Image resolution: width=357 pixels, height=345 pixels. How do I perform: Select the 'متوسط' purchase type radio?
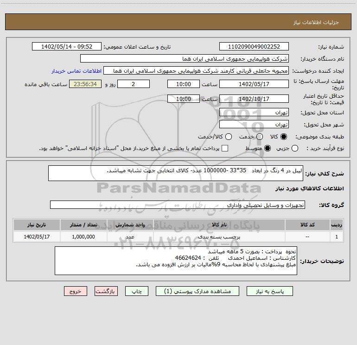[x=268, y=148]
